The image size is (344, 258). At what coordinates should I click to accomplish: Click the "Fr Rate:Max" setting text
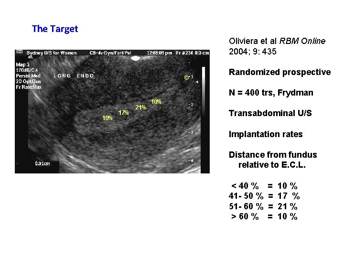coord(29,87)
